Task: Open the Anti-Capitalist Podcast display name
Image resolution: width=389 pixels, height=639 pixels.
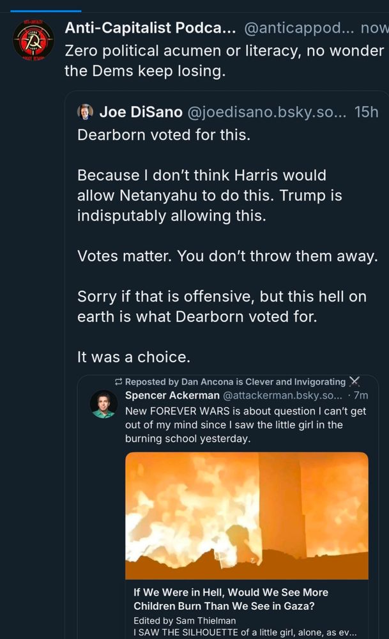Action: (150, 27)
